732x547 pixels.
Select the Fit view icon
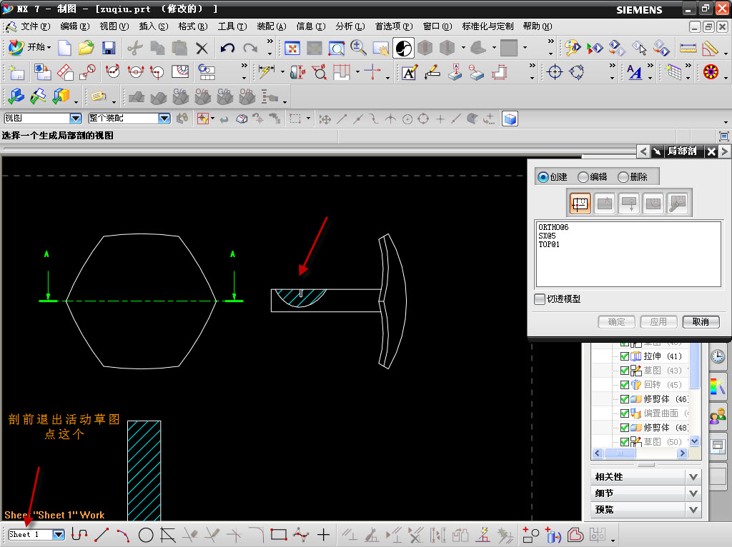tap(292, 48)
